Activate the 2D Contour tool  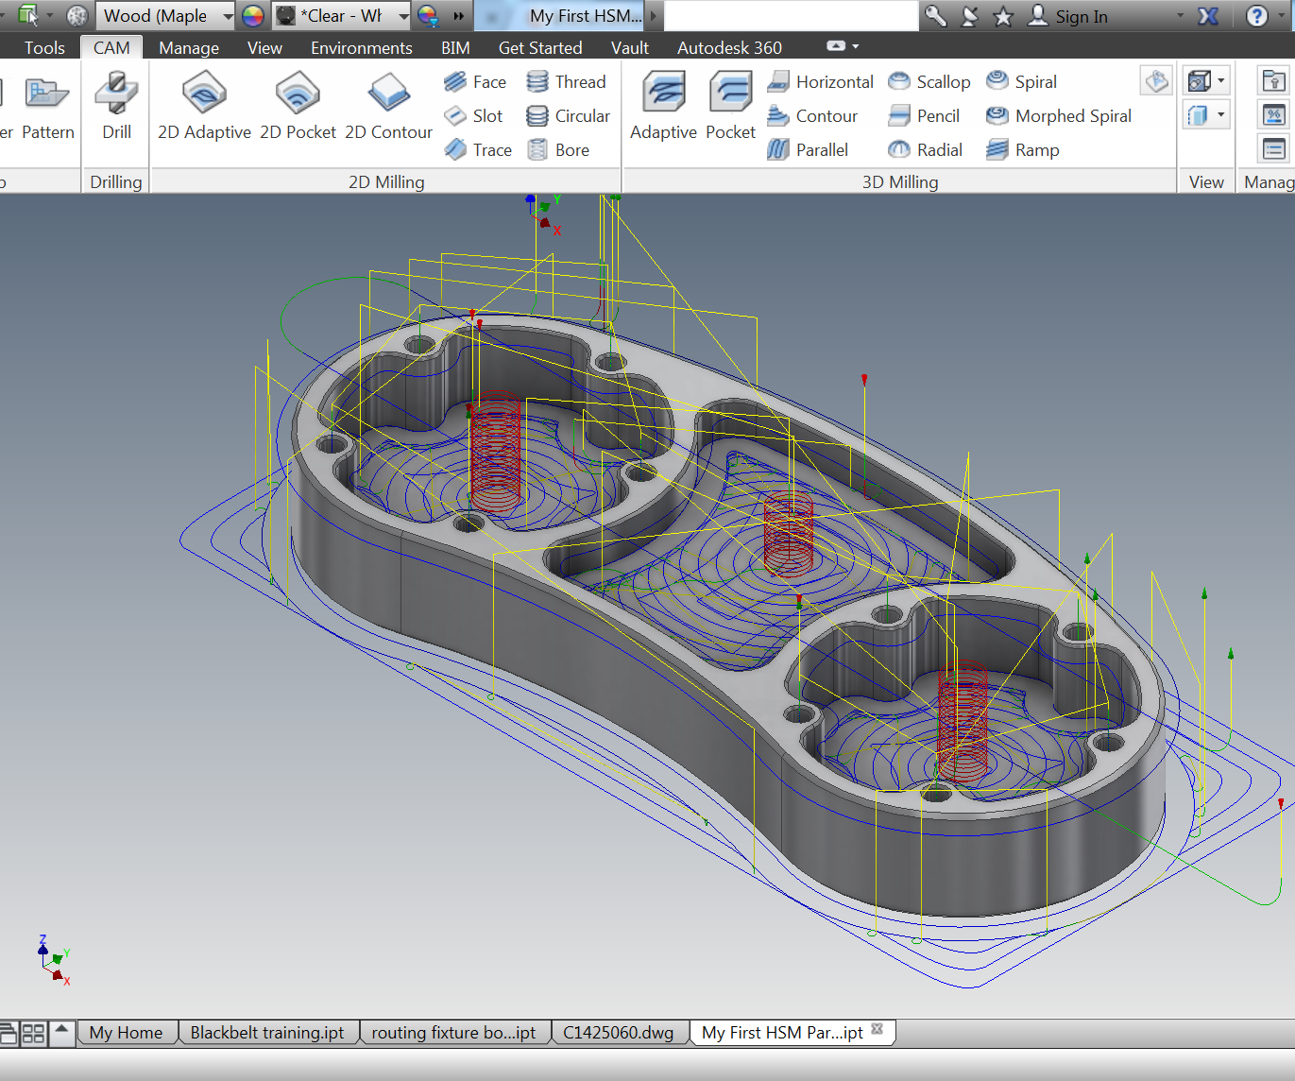(388, 106)
